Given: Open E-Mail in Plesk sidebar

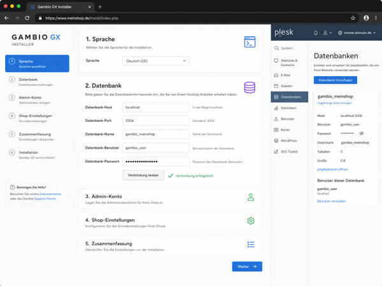Looking at the screenshot, I should 289,75.
